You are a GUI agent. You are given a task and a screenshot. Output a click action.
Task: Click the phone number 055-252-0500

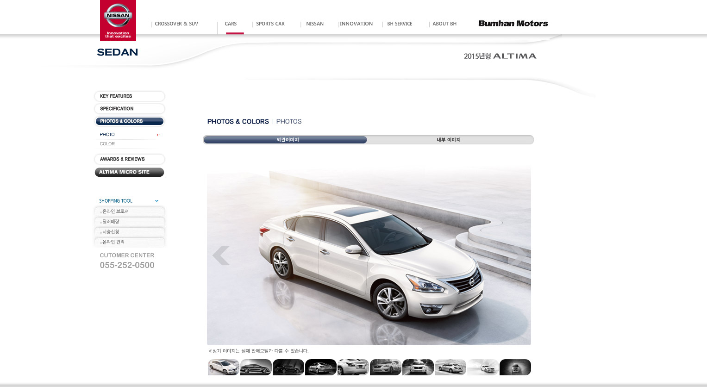click(127, 265)
